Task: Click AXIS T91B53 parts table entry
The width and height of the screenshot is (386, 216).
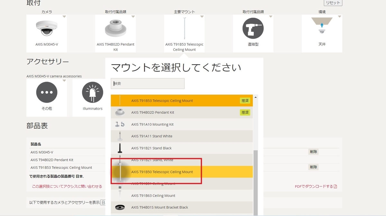Action: click(61, 167)
